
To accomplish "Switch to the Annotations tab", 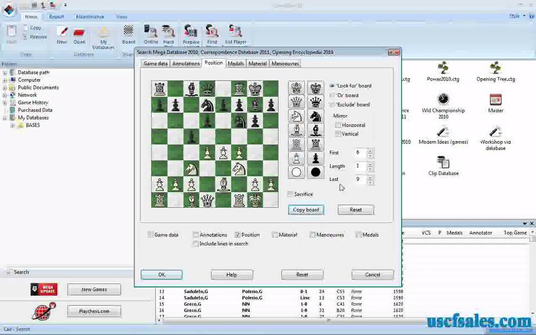I will 186,64.
